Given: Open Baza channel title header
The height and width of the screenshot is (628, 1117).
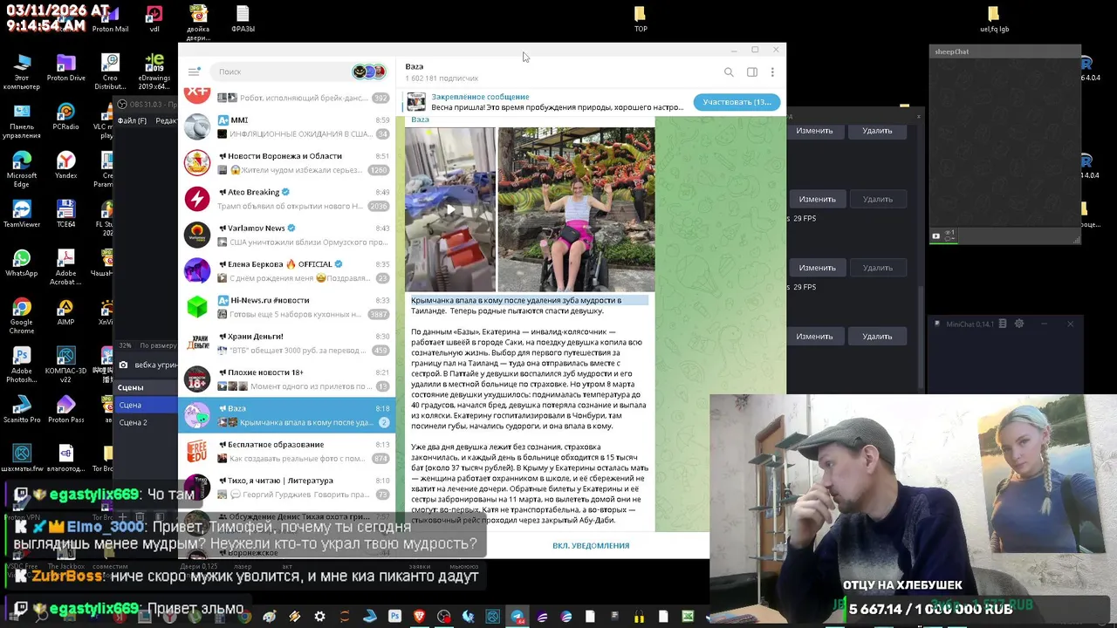Looking at the screenshot, I should [442, 72].
